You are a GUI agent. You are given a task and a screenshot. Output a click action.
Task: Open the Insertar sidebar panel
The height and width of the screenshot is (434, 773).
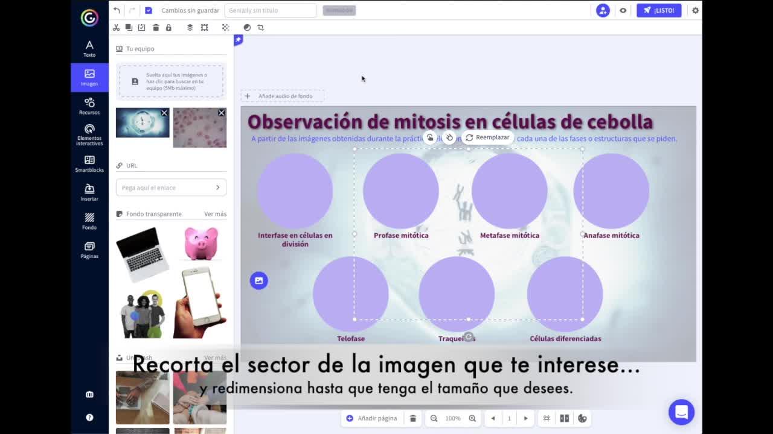tap(89, 193)
